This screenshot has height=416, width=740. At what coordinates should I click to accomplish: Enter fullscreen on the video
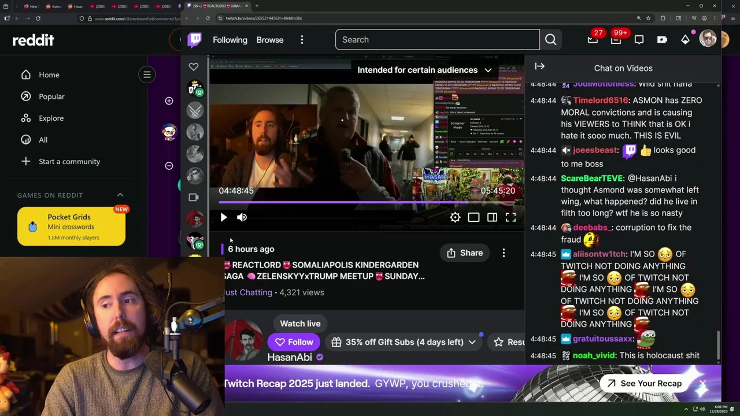tap(510, 217)
